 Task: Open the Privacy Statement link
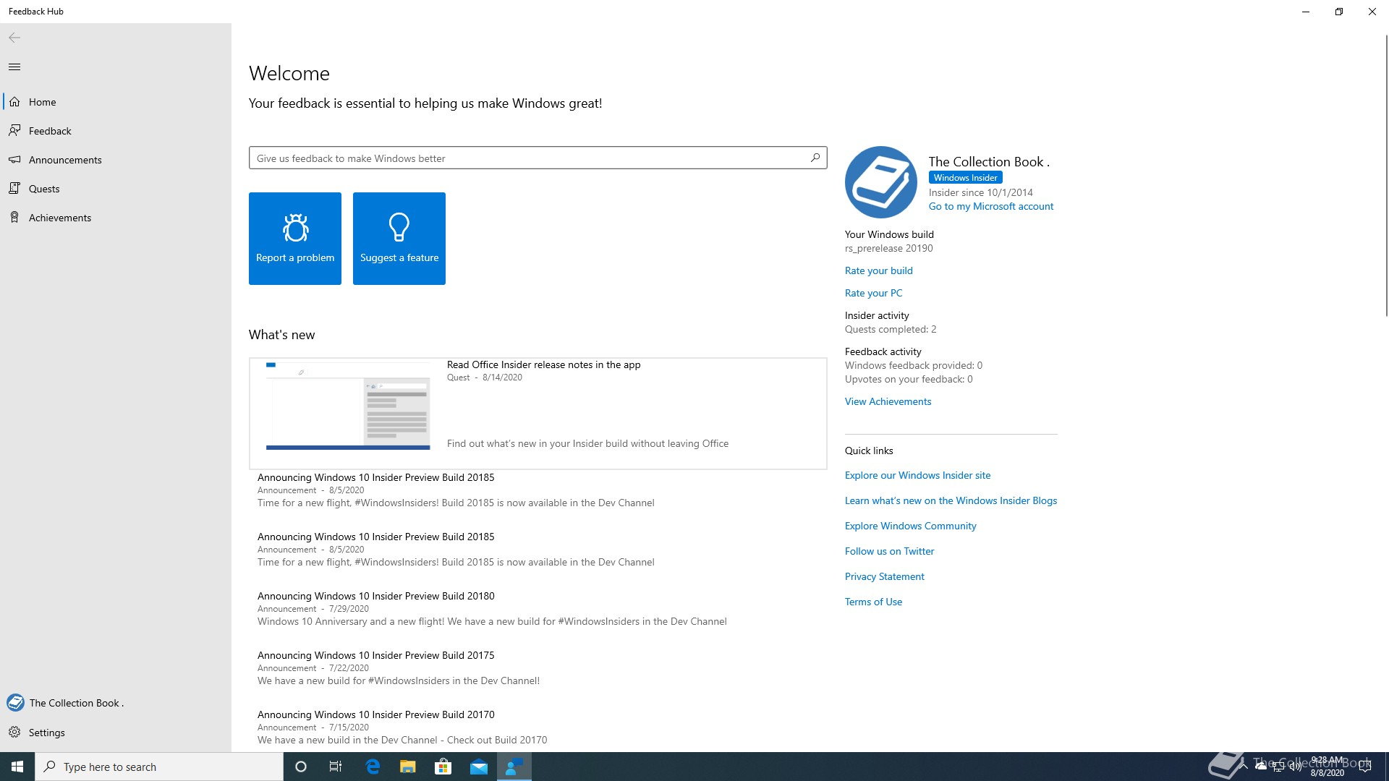tap(884, 576)
